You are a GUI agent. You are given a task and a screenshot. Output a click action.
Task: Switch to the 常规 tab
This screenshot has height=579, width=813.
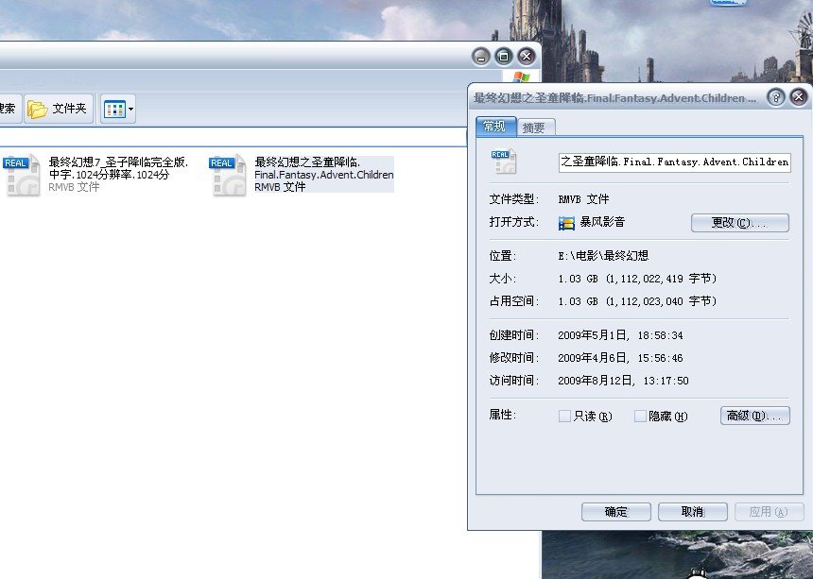pyautogui.click(x=495, y=127)
